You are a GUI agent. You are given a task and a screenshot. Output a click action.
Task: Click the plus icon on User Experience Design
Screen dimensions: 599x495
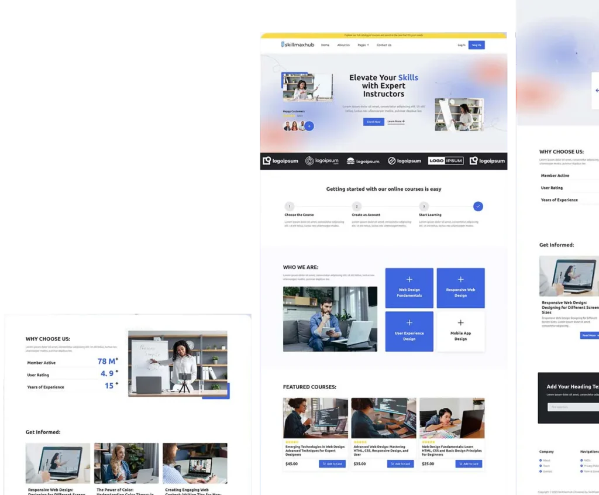coord(409,323)
